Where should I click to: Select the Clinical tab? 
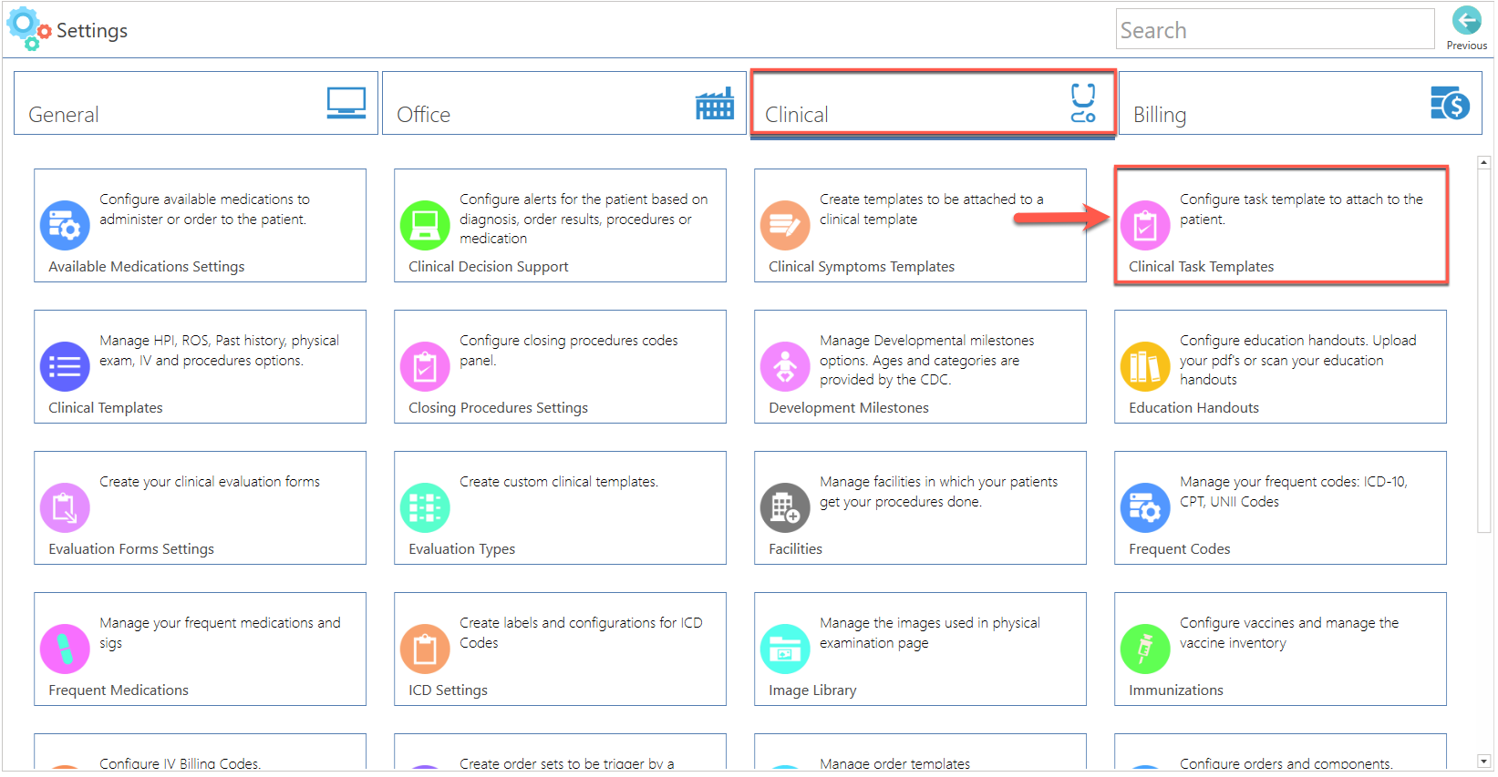(x=933, y=103)
